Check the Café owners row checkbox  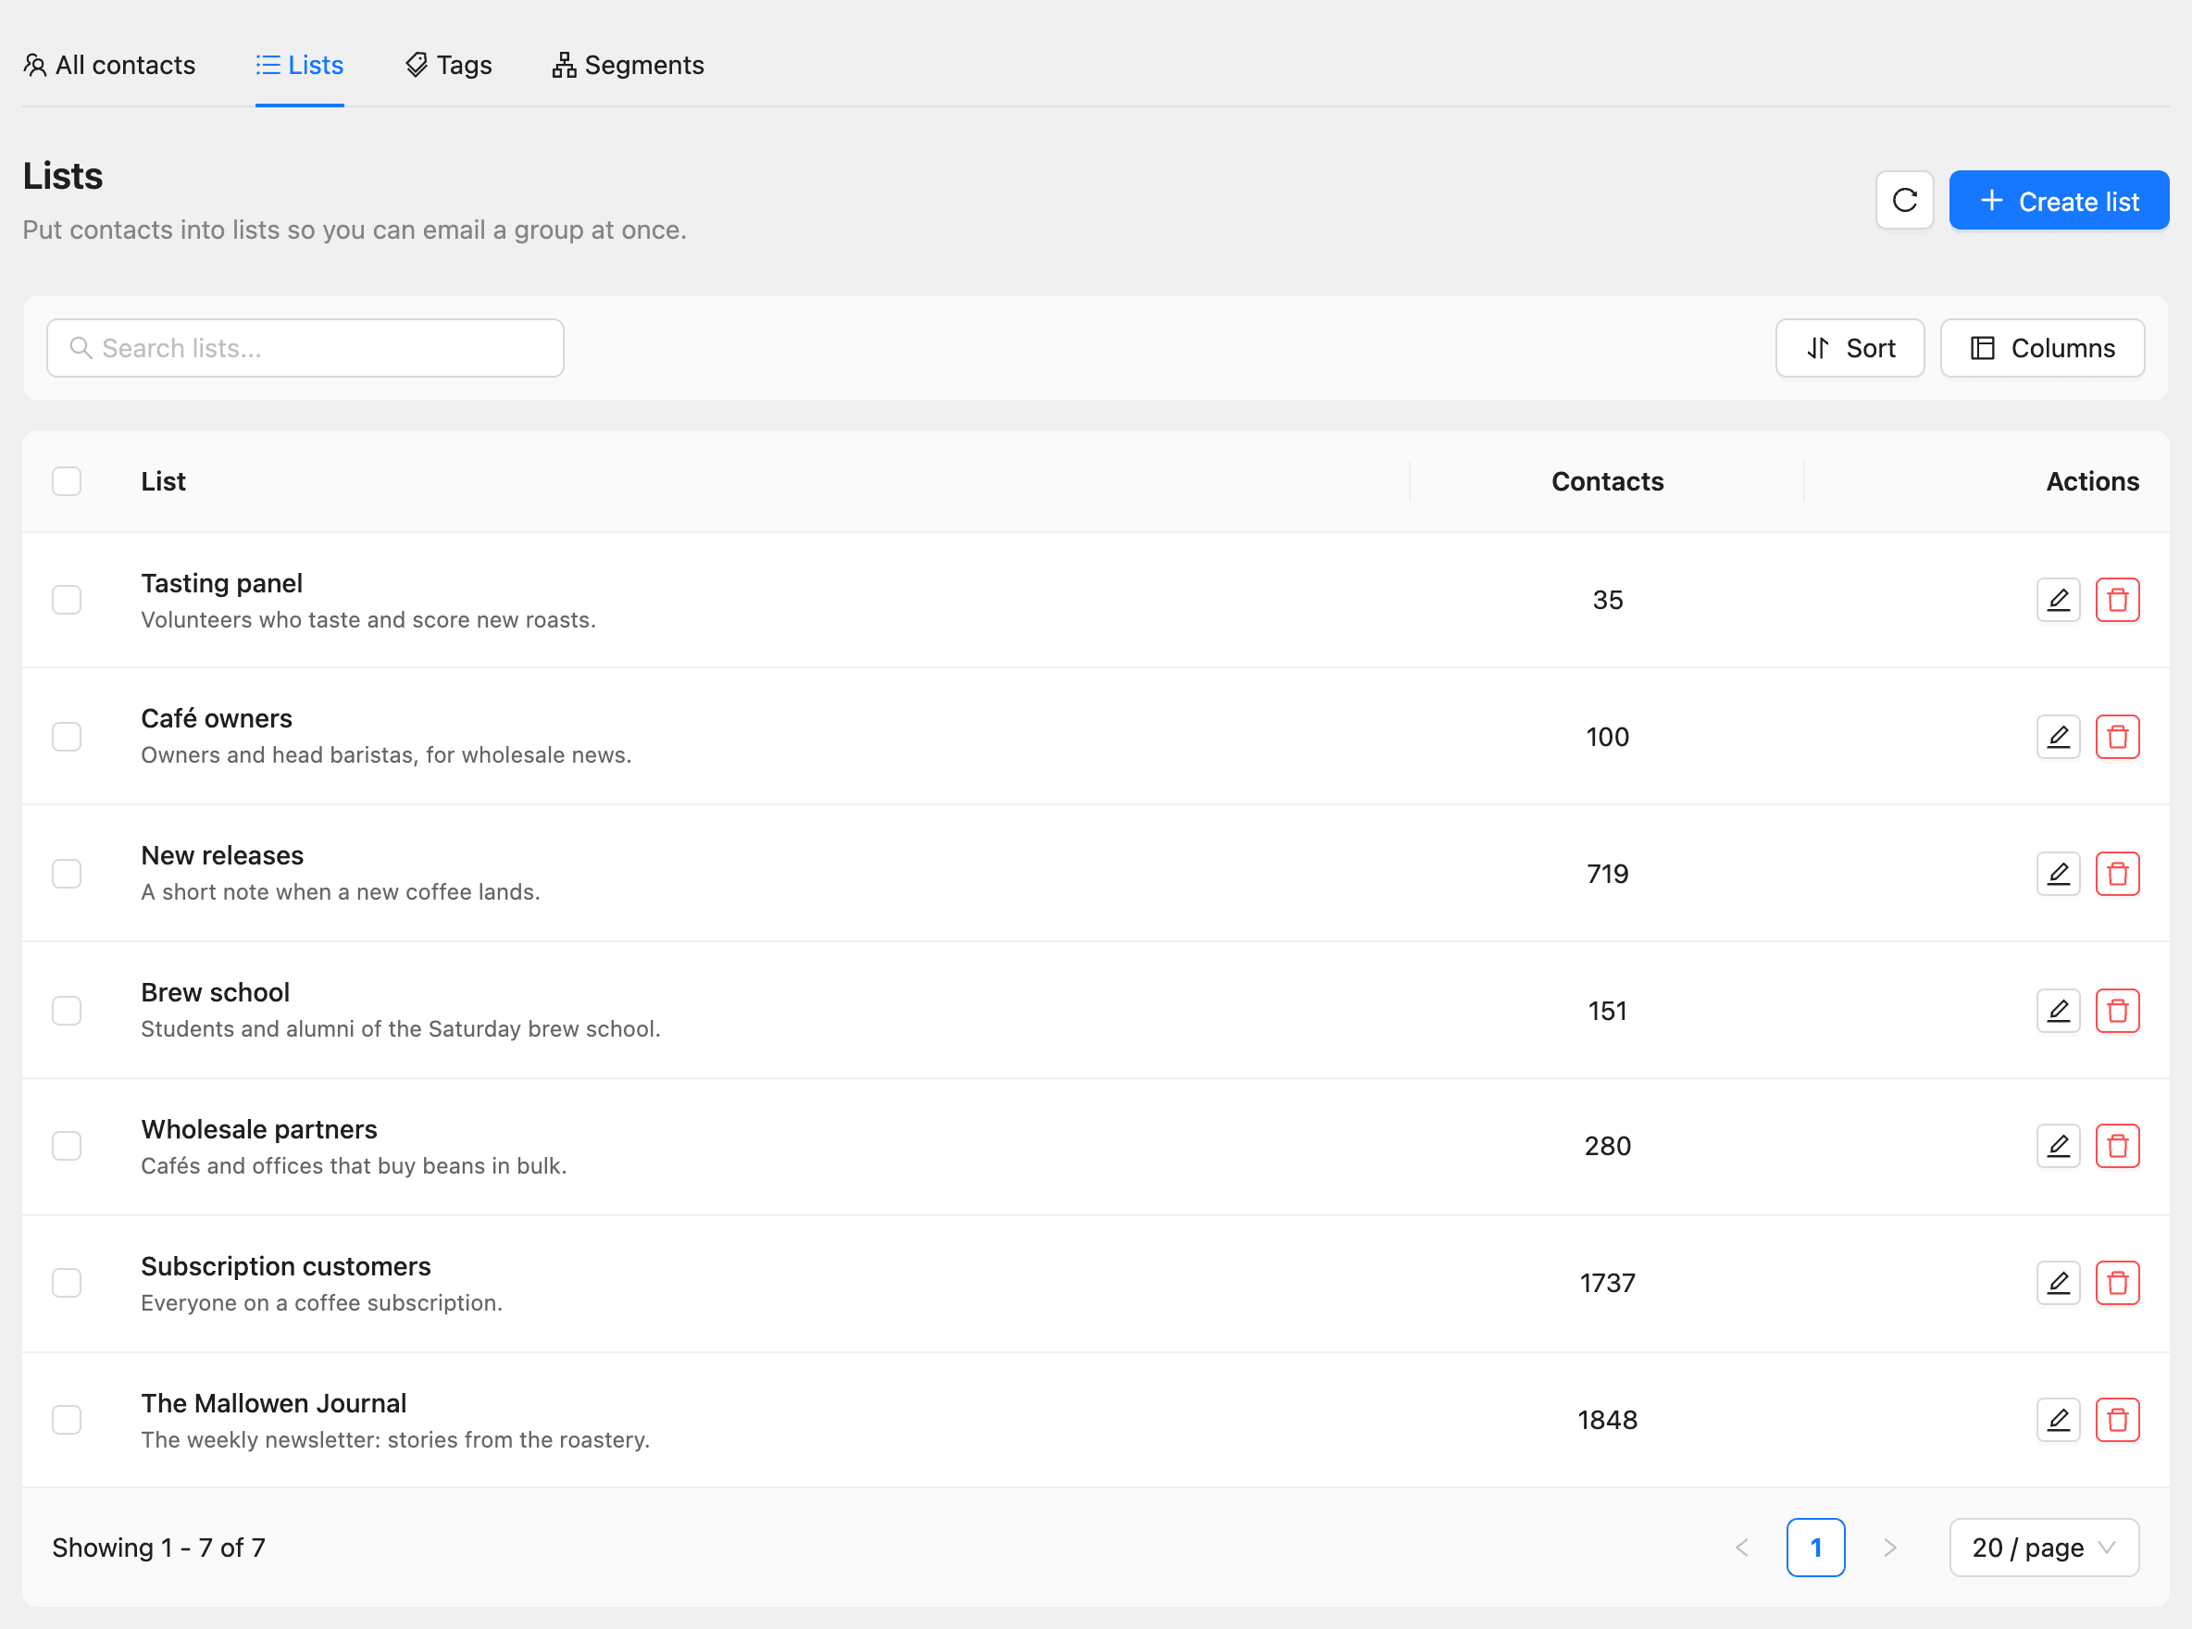(x=66, y=737)
